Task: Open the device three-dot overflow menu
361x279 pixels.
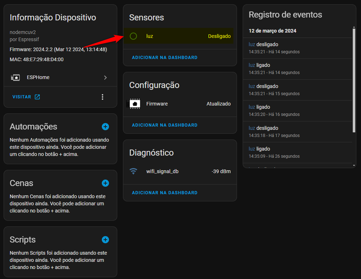Action: pyautogui.click(x=103, y=97)
